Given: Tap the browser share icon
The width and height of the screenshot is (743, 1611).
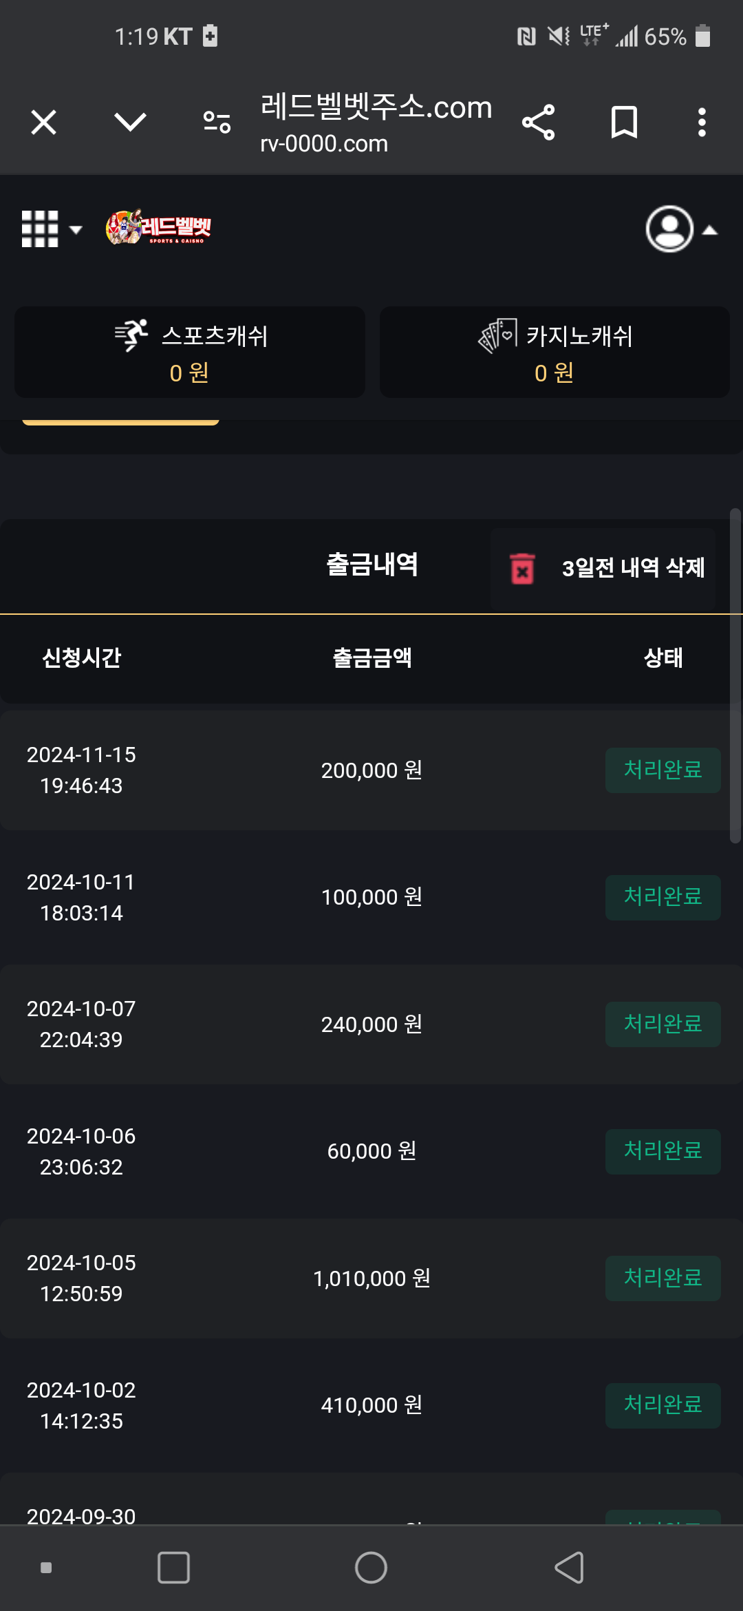Looking at the screenshot, I should [539, 123].
